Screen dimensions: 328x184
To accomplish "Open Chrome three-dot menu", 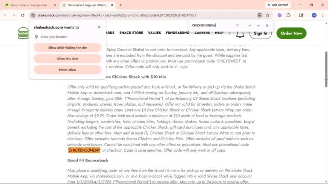I will [323, 15].
